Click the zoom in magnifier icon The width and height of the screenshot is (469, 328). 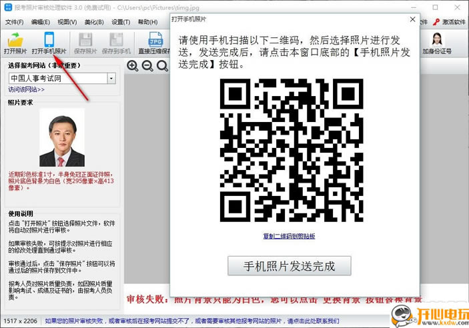pos(132,66)
